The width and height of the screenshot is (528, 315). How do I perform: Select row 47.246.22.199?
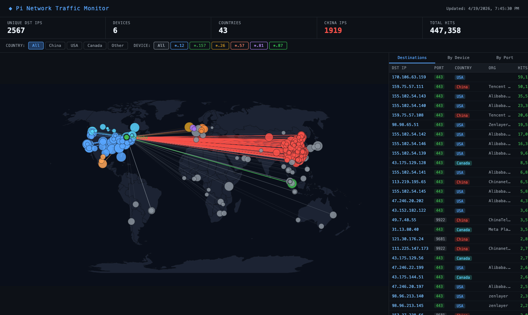tap(458, 268)
